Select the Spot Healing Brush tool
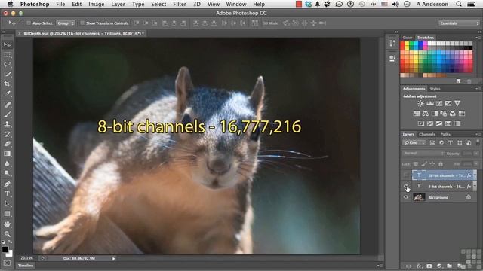Screen dimensions: 483x271 [7, 105]
